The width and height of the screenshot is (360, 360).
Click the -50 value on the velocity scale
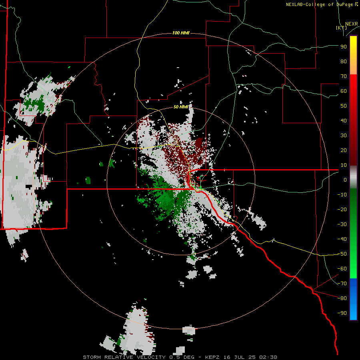tap(342, 254)
